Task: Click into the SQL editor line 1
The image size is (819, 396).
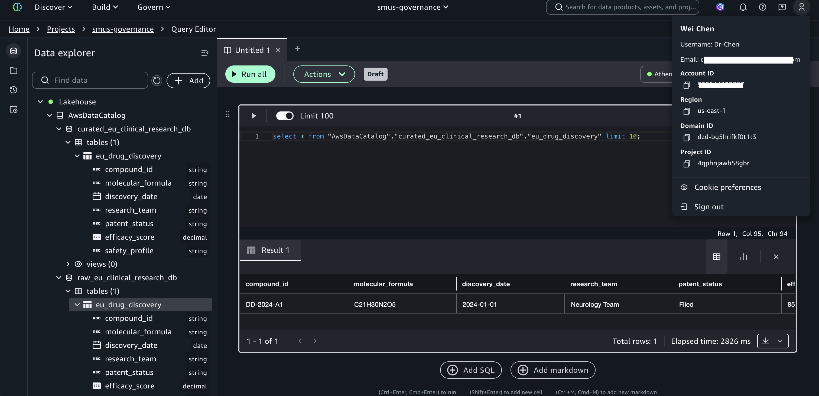Action: [x=456, y=136]
